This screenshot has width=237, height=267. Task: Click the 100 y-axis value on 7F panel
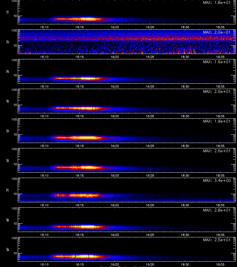click(x=14, y=179)
